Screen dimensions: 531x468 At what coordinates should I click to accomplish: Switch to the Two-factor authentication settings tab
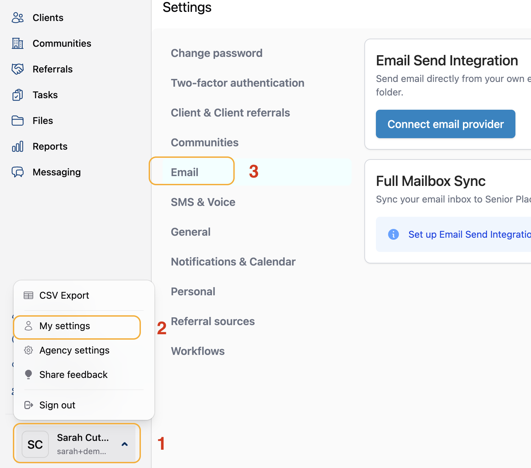pos(237,83)
